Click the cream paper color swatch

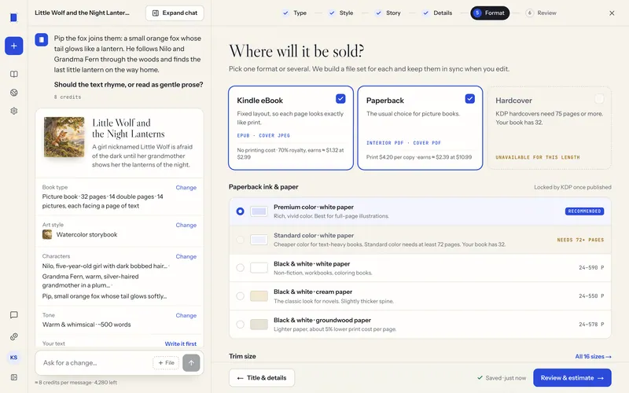259,296
